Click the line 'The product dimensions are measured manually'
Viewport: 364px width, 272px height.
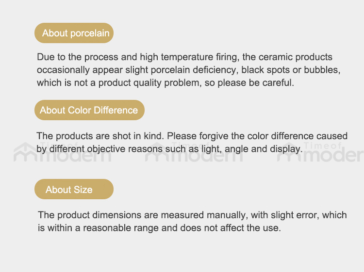coord(192,215)
